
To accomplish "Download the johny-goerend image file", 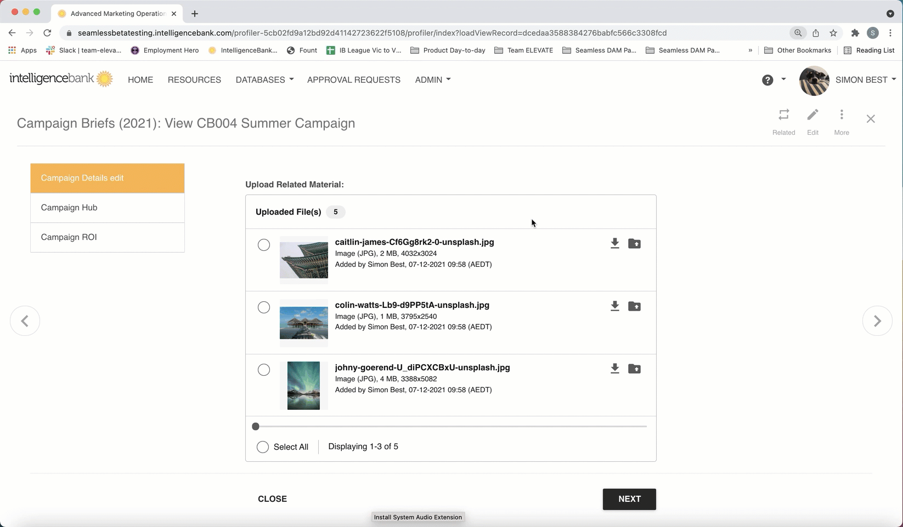I will [x=614, y=369].
